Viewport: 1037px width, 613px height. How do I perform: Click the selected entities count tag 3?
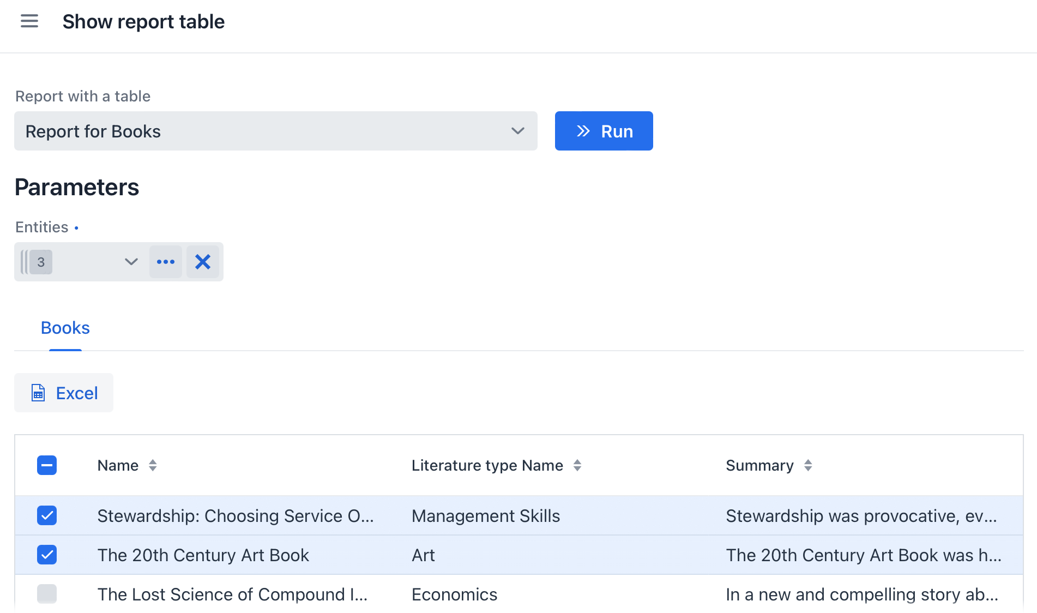(x=41, y=262)
